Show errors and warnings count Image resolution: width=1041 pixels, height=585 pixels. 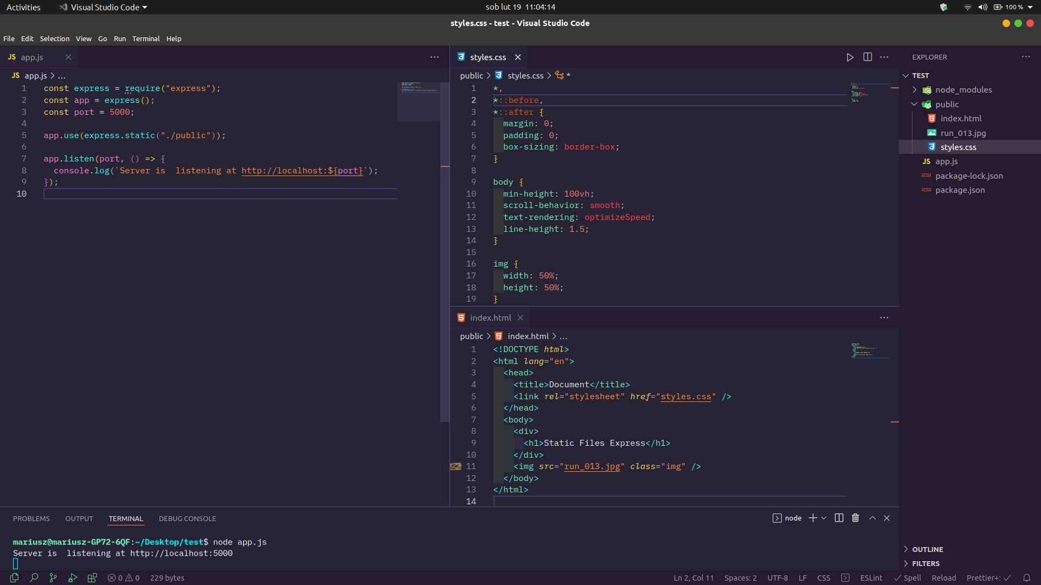click(x=124, y=578)
